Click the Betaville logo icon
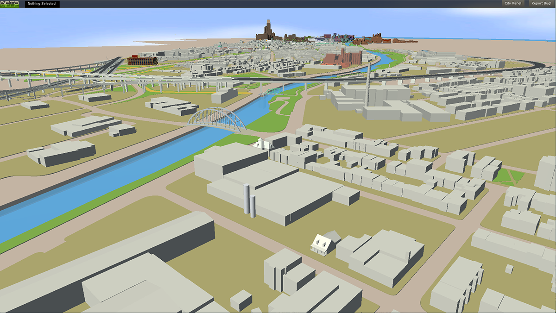The height and width of the screenshot is (313, 556). pyautogui.click(x=9, y=4)
